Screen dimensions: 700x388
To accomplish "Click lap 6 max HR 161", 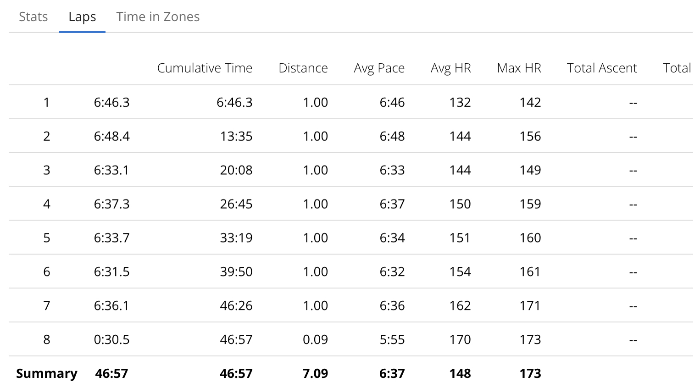I will point(530,272).
